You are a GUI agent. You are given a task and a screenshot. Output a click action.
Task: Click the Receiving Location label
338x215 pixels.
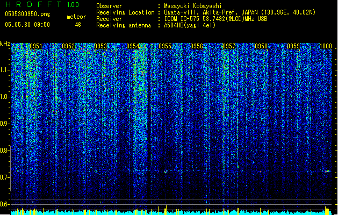click(x=125, y=12)
